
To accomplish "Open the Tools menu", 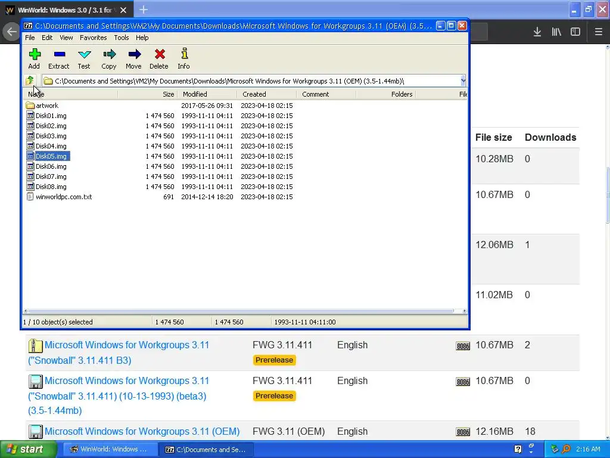I will [122, 38].
